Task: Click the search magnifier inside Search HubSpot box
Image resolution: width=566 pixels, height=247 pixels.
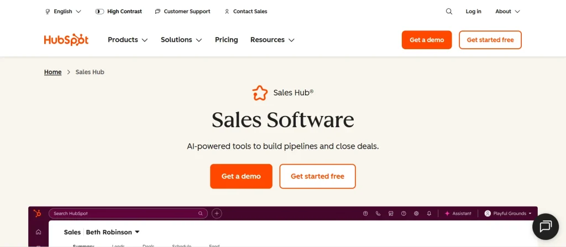Action: click(x=200, y=213)
